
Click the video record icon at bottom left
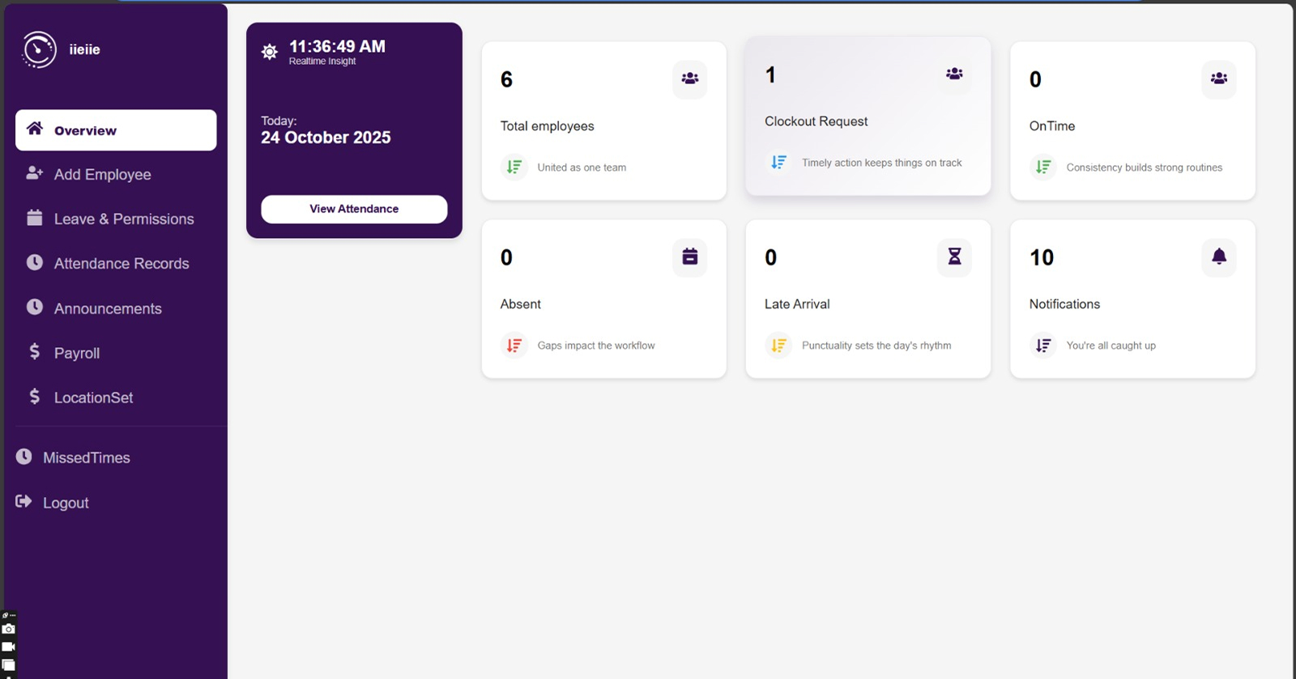8,647
